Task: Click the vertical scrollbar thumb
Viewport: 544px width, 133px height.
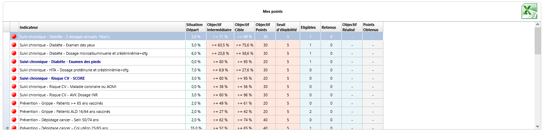Action: tap(538, 41)
